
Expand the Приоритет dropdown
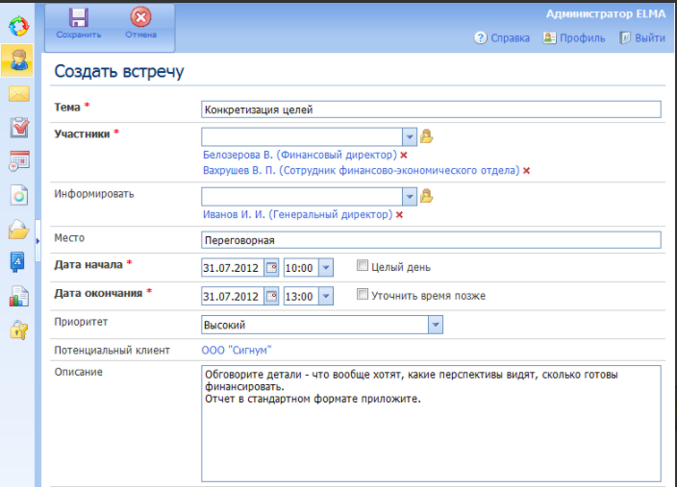(x=435, y=326)
